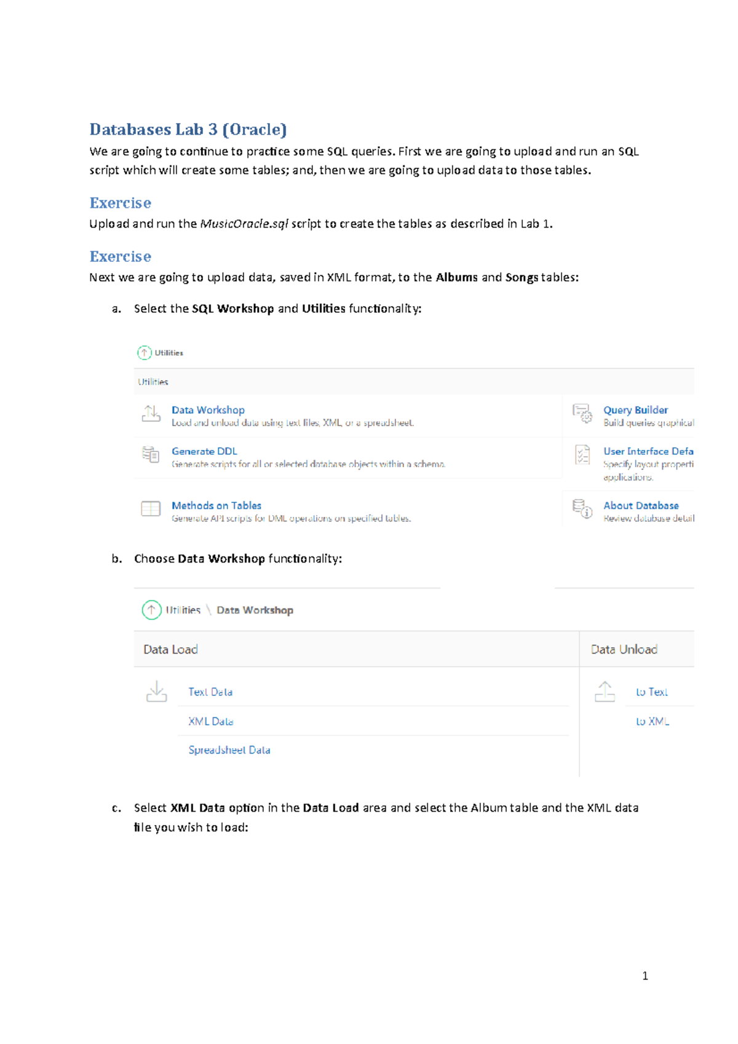Click the Query Builder icon
Viewport: 738px width, 1044px height.
coord(582,413)
